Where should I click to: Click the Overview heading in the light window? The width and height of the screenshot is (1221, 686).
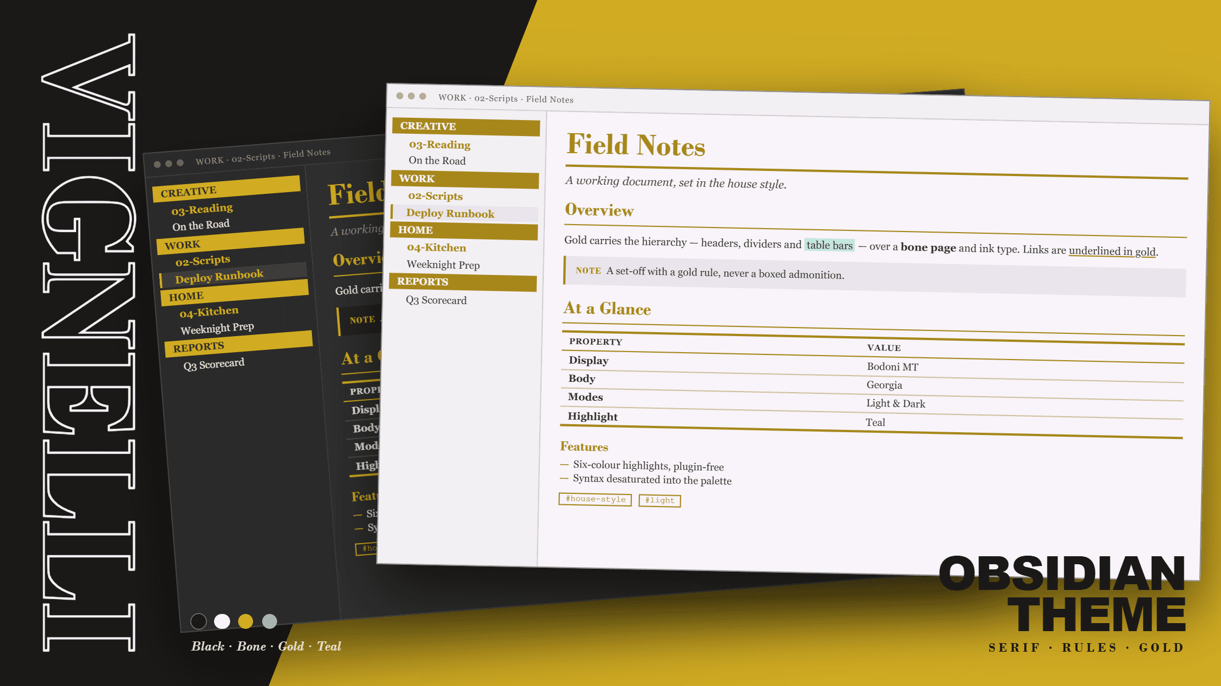point(599,210)
